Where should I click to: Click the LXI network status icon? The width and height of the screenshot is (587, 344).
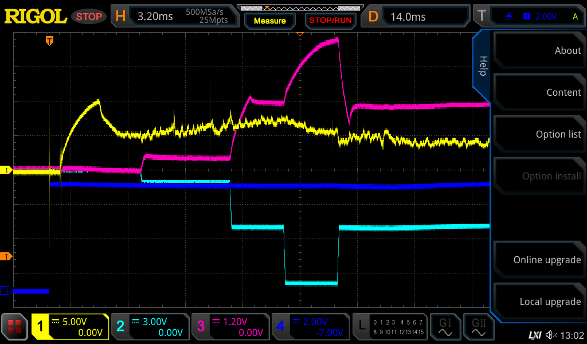point(534,335)
